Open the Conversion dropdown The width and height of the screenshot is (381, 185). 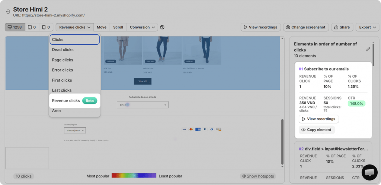(x=142, y=27)
